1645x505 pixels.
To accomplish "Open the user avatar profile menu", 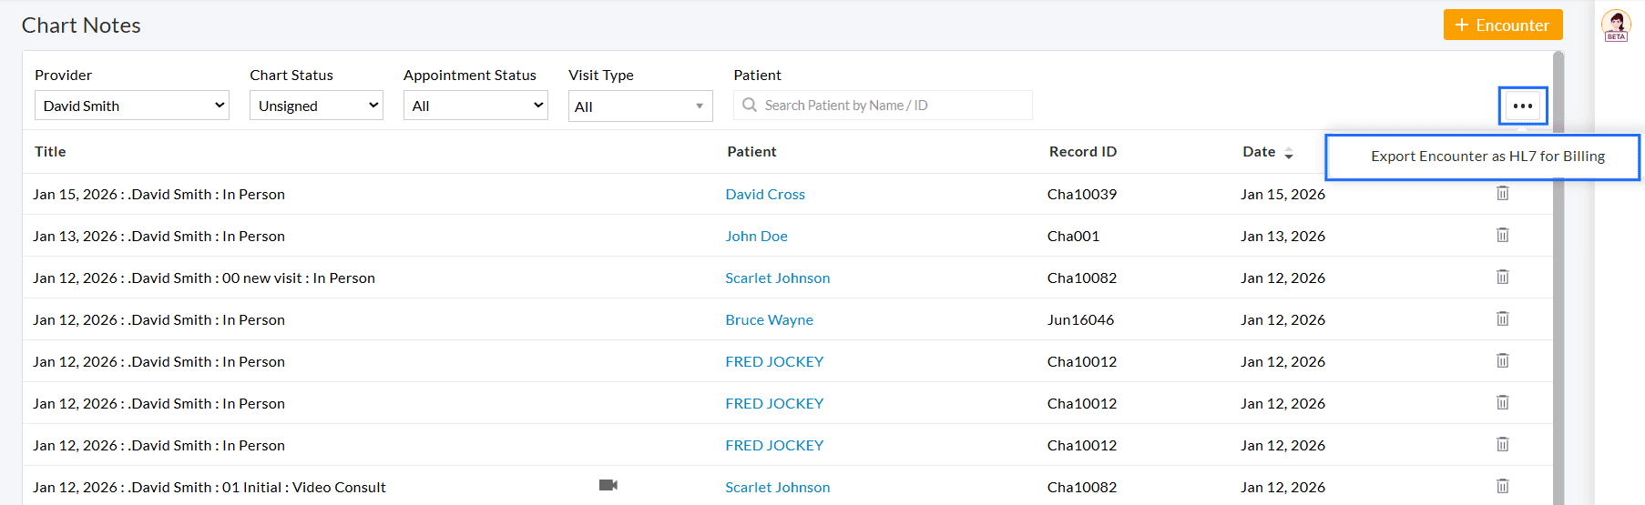I will [1617, 25].
